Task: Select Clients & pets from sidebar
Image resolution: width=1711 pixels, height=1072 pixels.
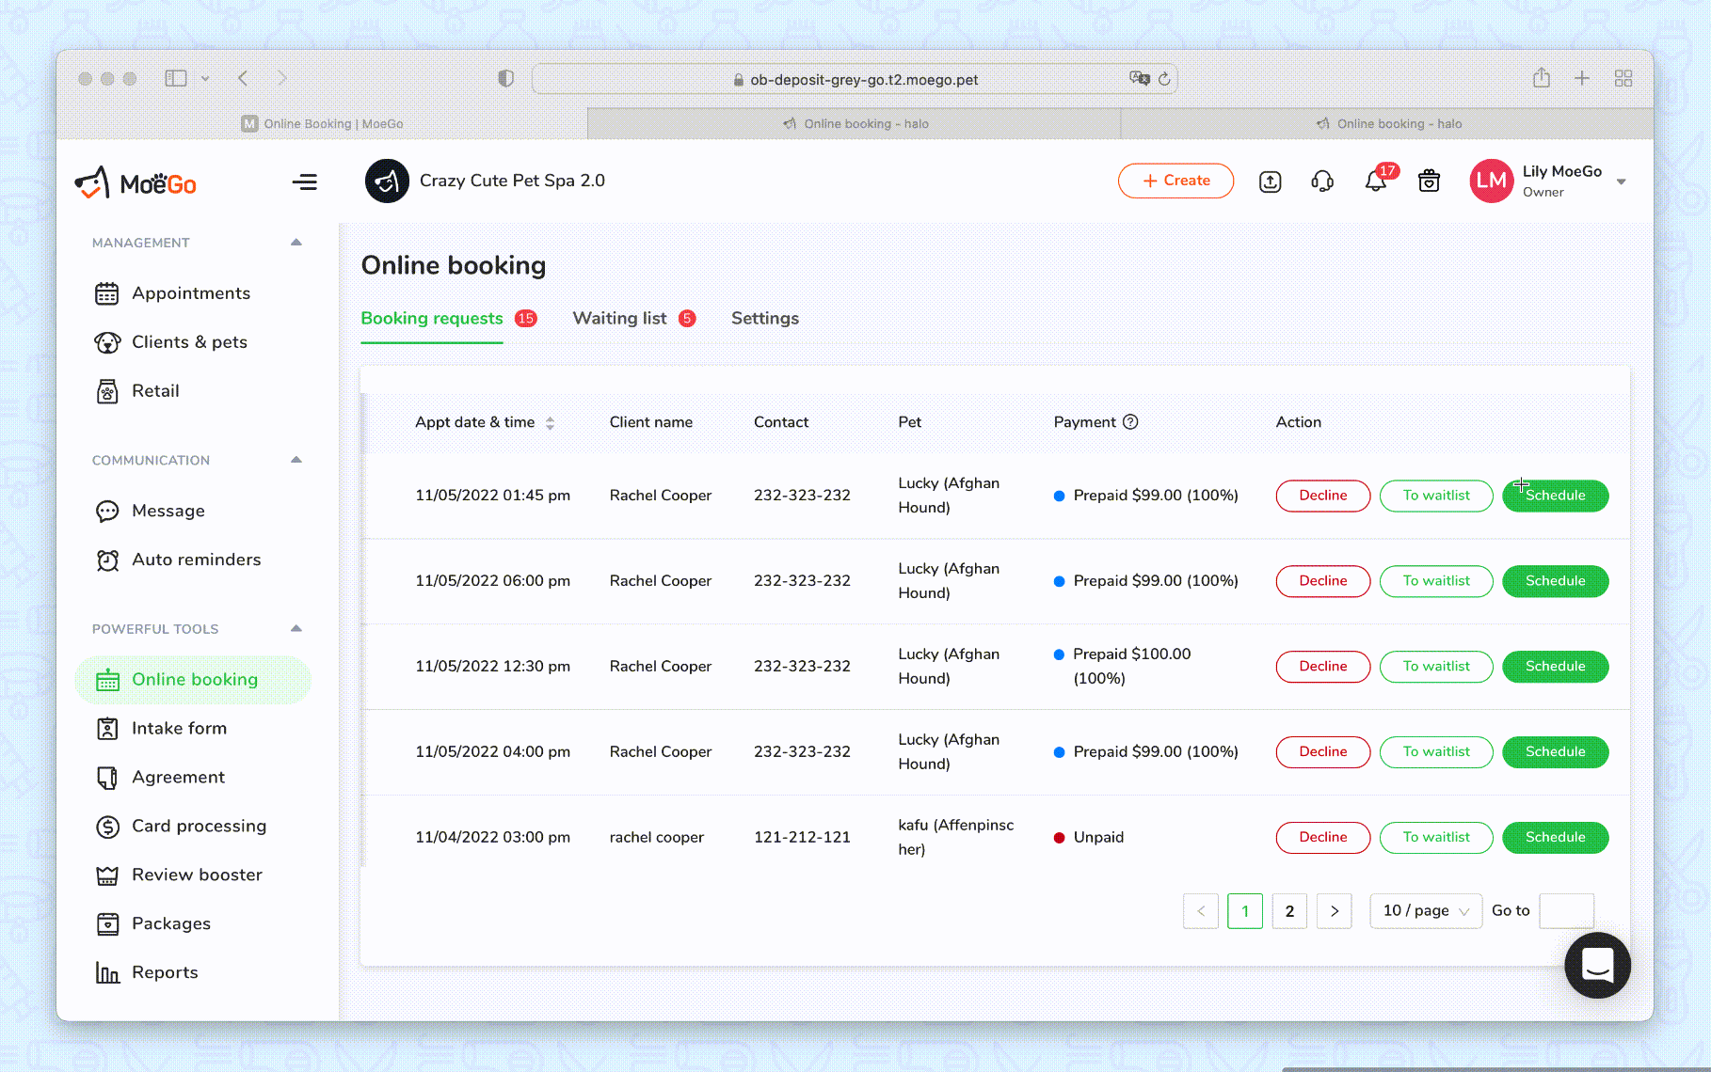Action: pyautogui.click(x=189, y=341)
